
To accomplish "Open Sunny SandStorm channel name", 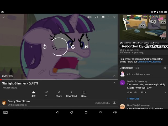I will click(19, 101).
